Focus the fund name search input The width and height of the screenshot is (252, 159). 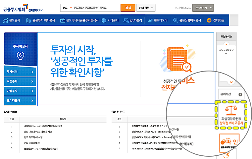pyautogui.click(x=96, y=8)
